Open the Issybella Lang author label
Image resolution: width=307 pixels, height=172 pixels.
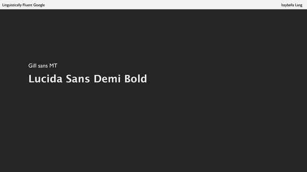point(292,5)
